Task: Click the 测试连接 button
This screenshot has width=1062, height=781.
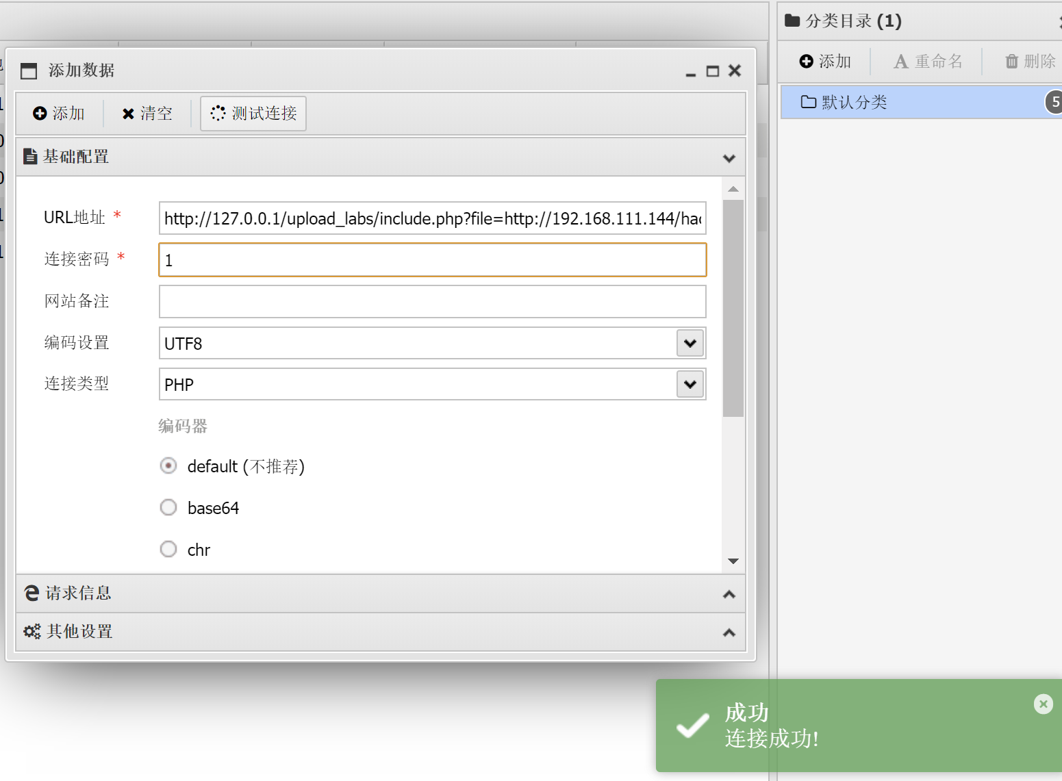Action: [253, 114]
